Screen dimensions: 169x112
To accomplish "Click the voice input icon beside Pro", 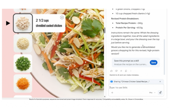I will click(x=160, y=93).
